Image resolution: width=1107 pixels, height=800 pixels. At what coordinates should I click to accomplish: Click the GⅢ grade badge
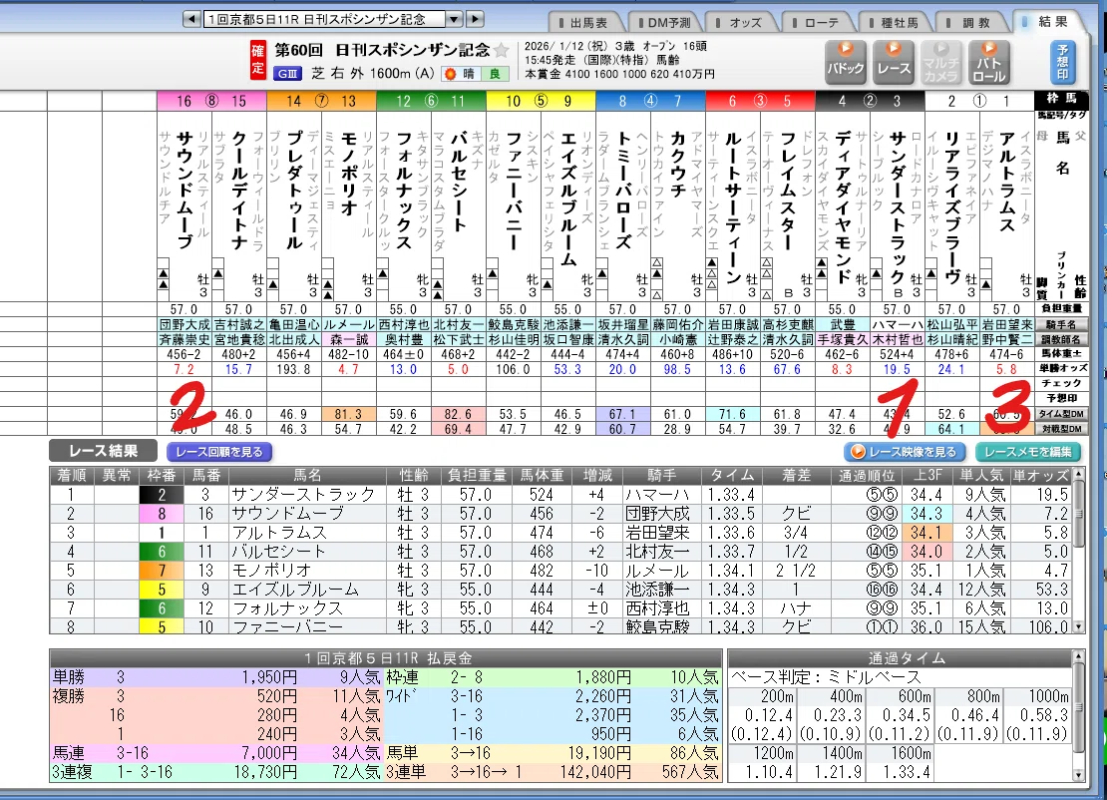coord(287,74)
